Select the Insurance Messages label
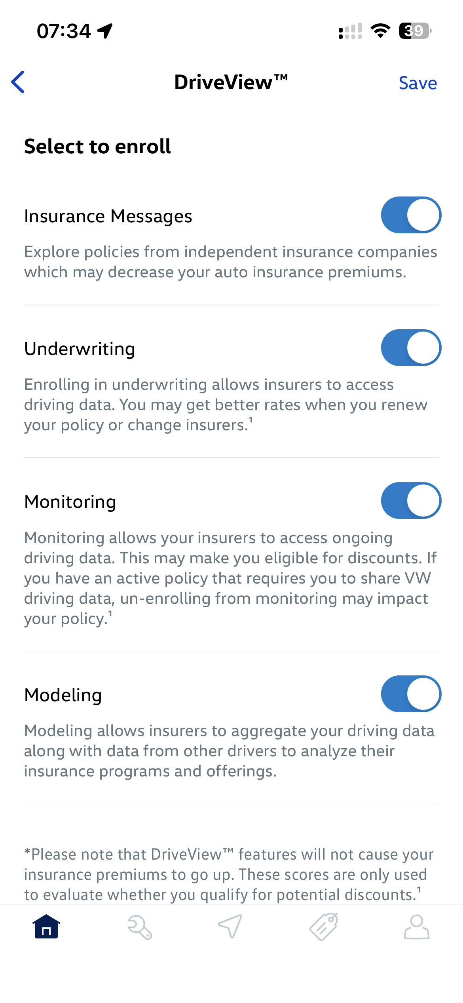This screenshot has height=1003, width=463. pos(108,216)
